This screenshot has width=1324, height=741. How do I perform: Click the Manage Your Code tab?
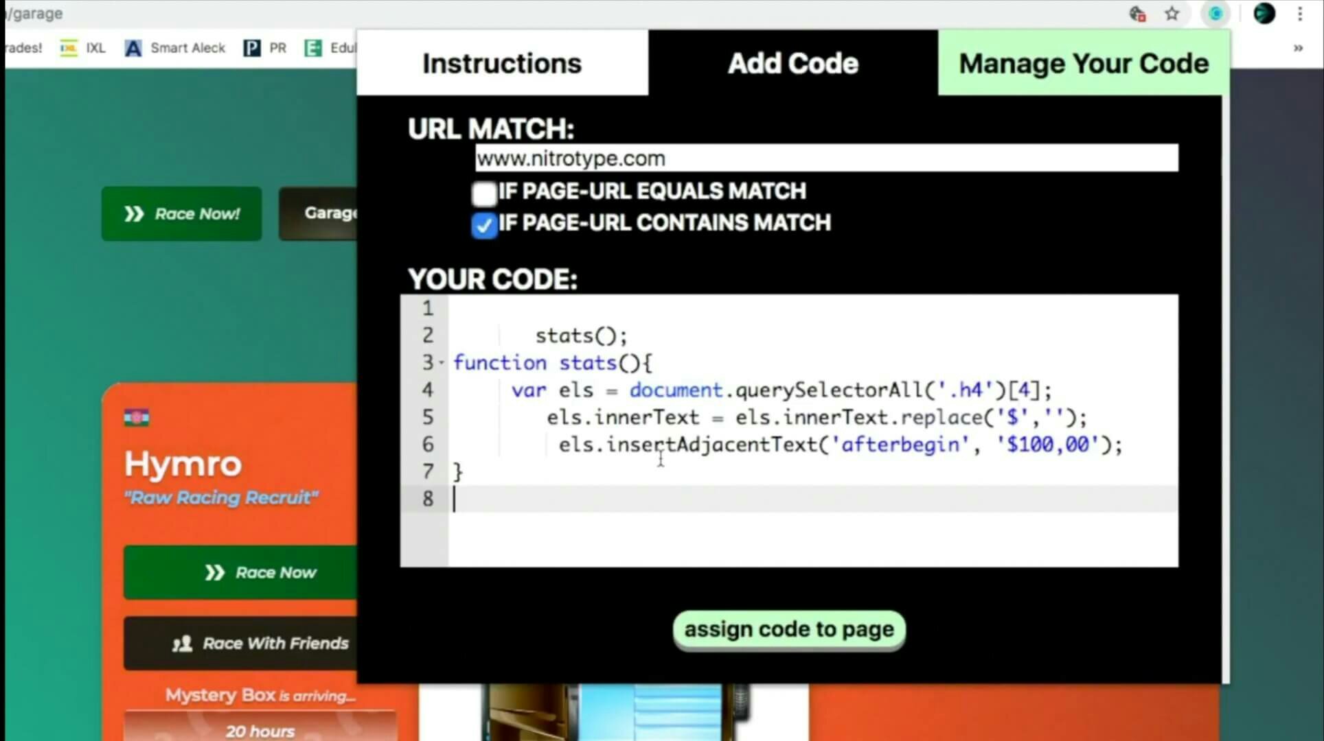(x=1082, y=61)
